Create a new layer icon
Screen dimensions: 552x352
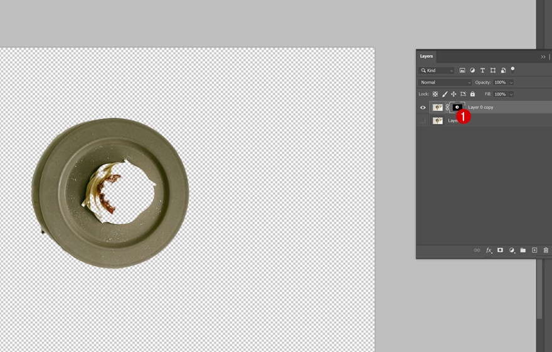pos(534,250)
